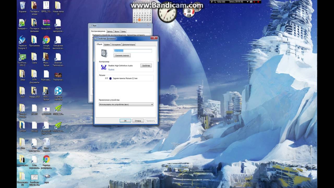Click OK in speaker properties
This screenshot has height=188, width=334.
pyautogui.click(x=125, y=121)
